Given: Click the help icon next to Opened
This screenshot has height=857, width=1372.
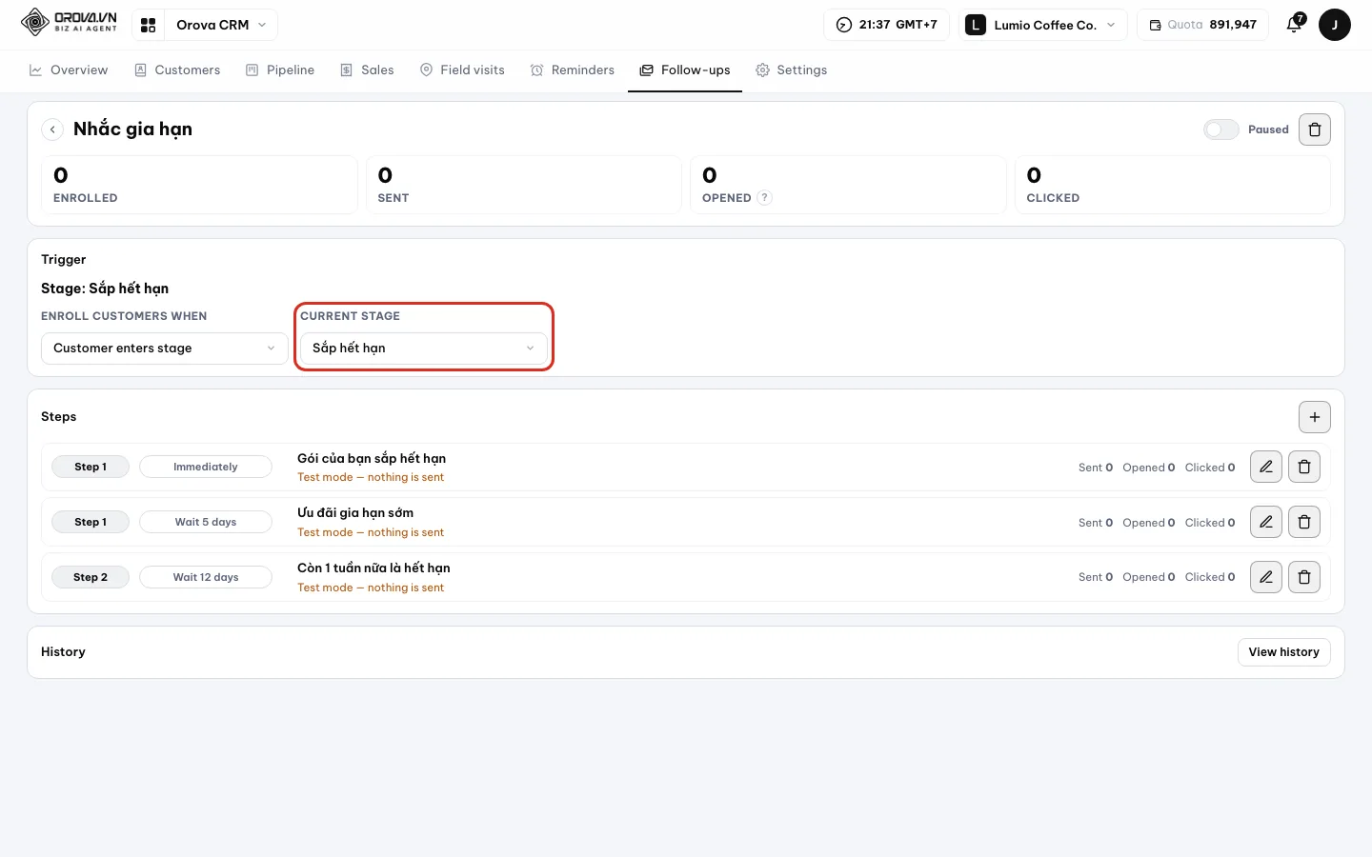Looking at the screenshot, I should click(x=764, y=198).
